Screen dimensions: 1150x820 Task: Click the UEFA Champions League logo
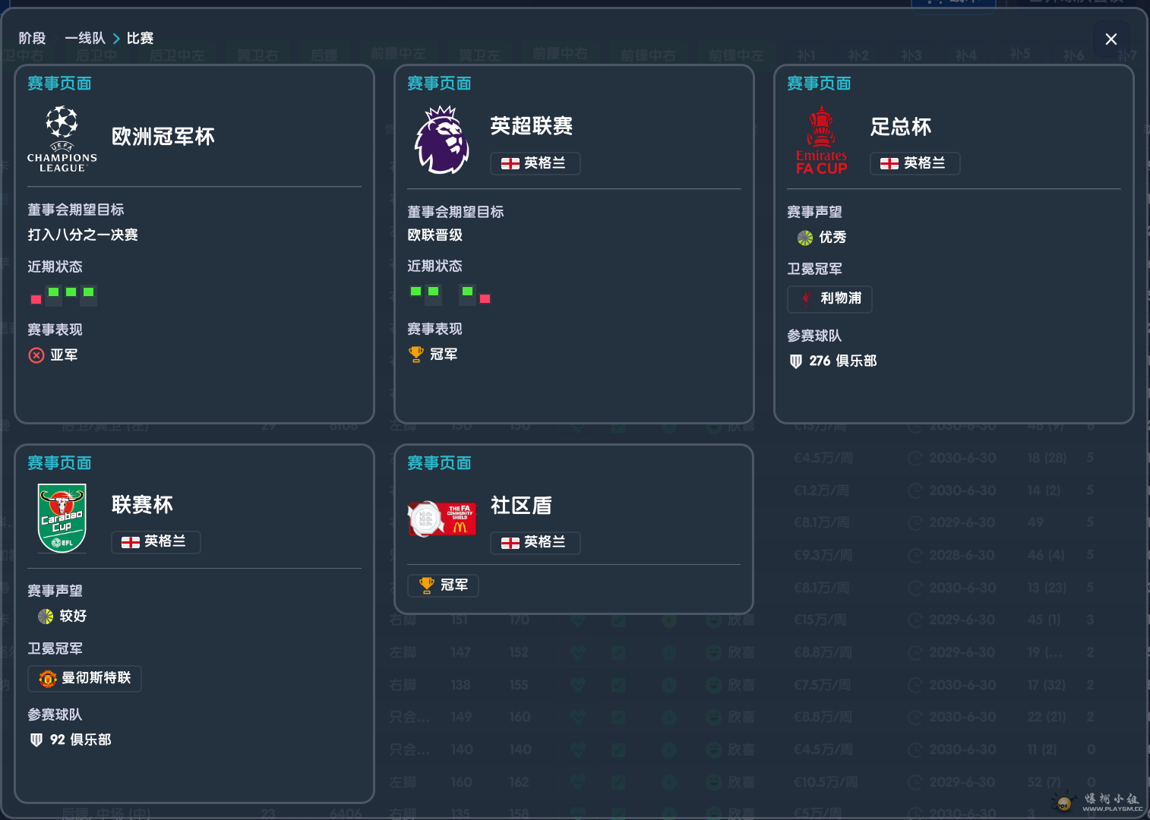pyautogui.click(x=62, y=139)
